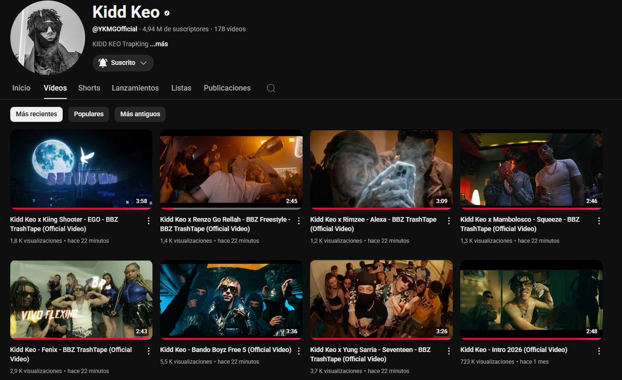This screenshot has width=622, height=380.
Task: Click the Kidd Keo channel avatar
Action: (x=48, y=38)
